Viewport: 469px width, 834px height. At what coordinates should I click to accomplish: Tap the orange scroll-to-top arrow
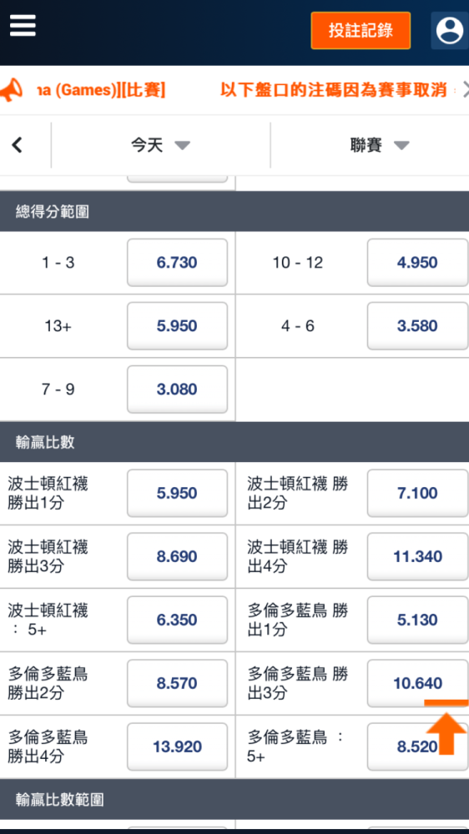tap(446, 727)
